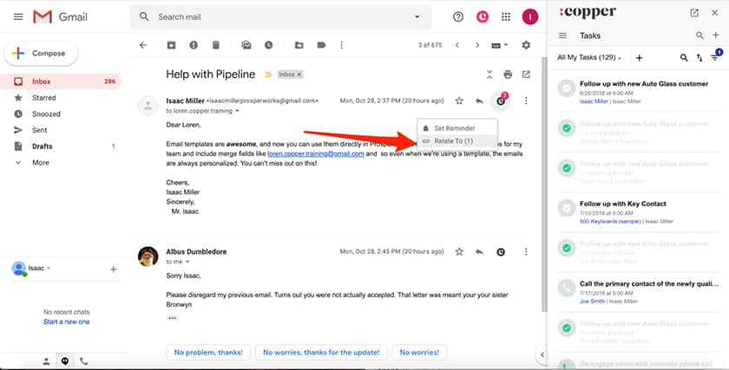Viewport: 729px width, 370px height.
Task: Open Copper tasks filter
Action: (x=716, y=56)
